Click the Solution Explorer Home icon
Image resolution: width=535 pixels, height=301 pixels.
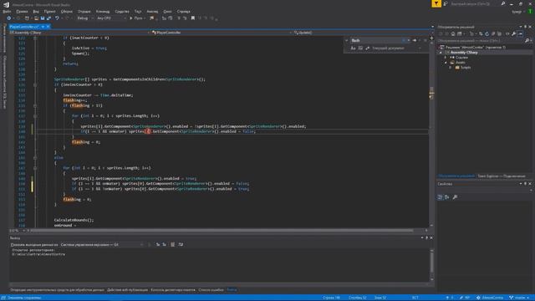click(x=453, y=33)
